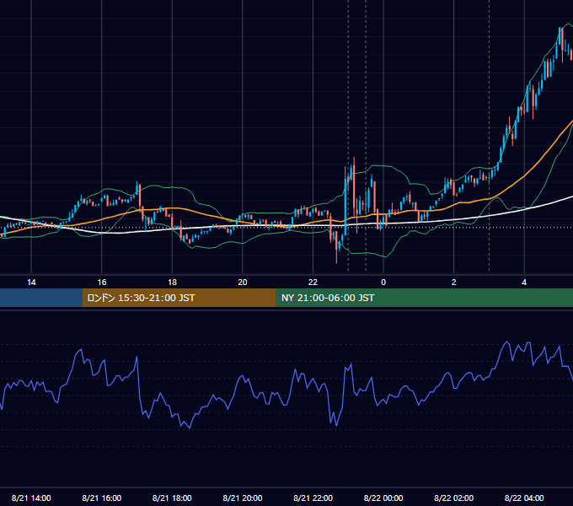Screen dimensions: 573x506
Task: Click the blue session bar before ロンドン
Action: (41, 298)
